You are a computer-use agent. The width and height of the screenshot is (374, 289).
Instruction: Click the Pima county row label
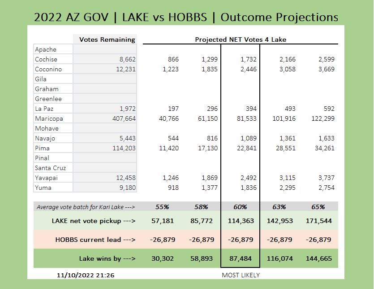click(x=42, y=148)
